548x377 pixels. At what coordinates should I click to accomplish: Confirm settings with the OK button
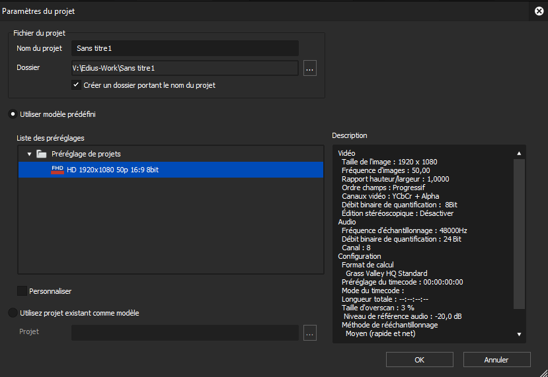[x=419, y=360]
